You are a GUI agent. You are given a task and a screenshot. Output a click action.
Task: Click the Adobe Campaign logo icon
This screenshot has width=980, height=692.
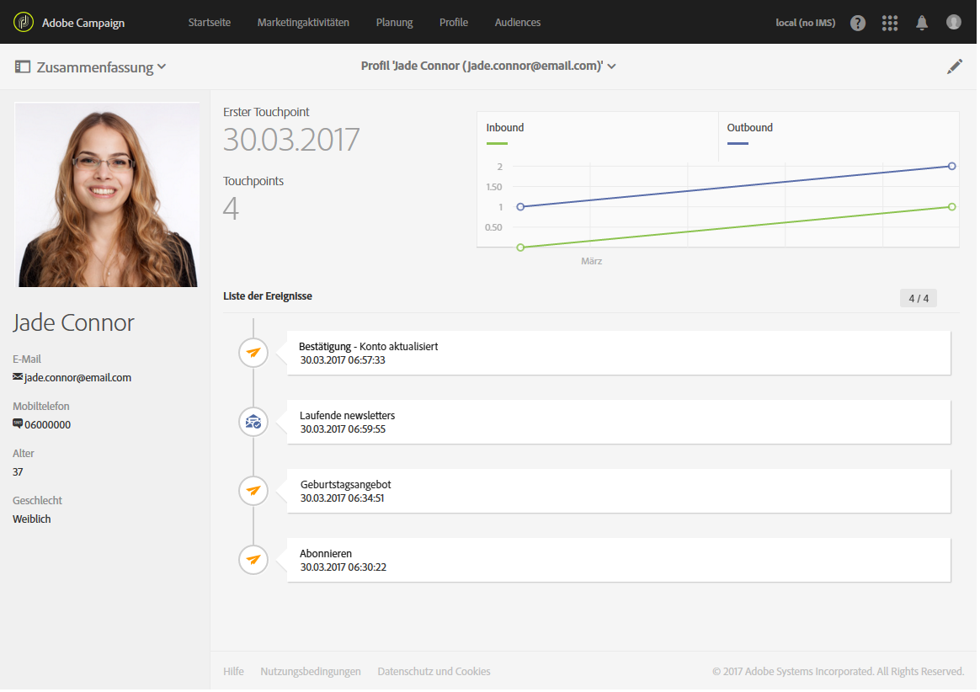click(23, 22)
